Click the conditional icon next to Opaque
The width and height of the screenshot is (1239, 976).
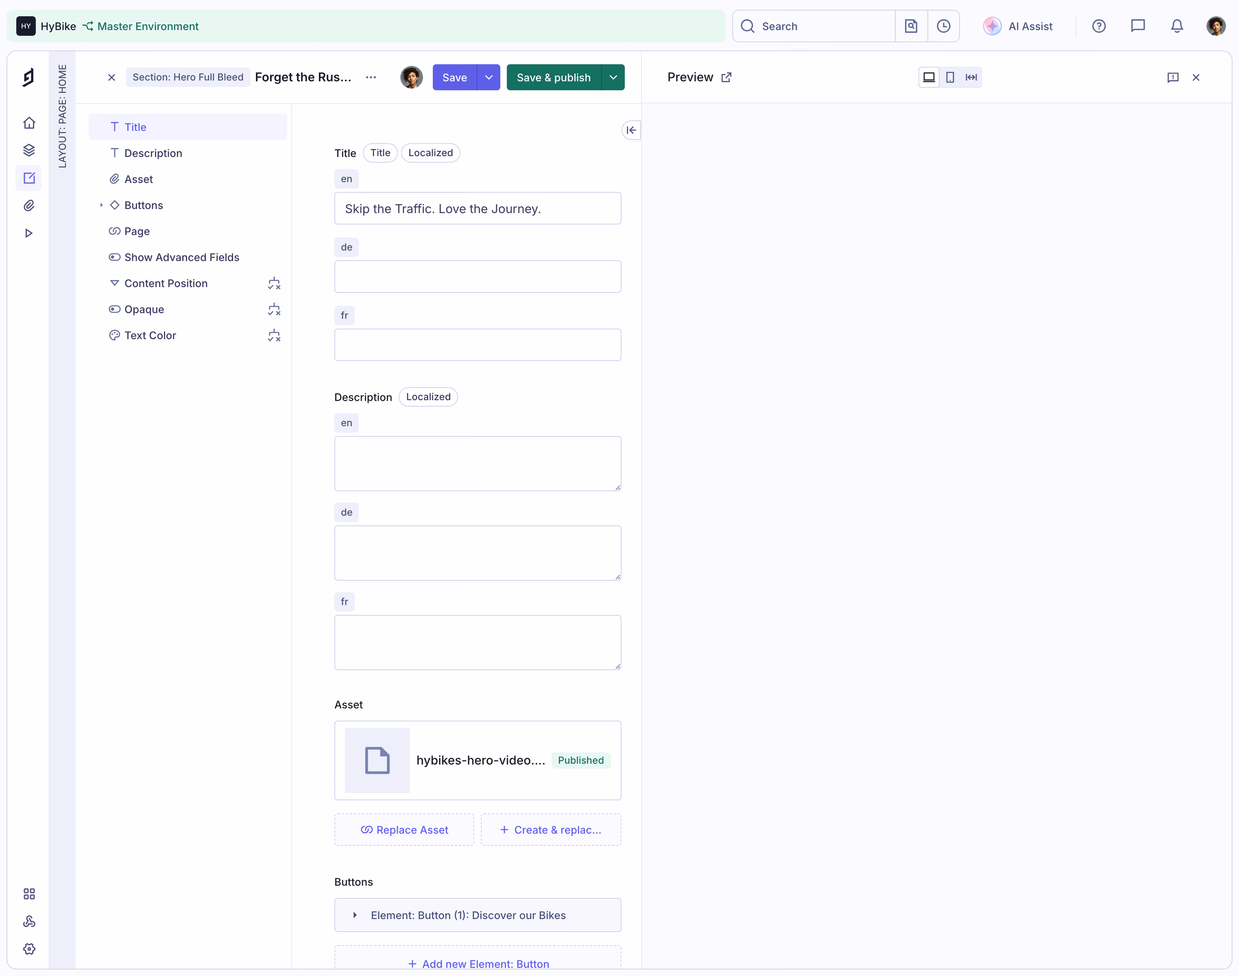(x=274, y=310)
